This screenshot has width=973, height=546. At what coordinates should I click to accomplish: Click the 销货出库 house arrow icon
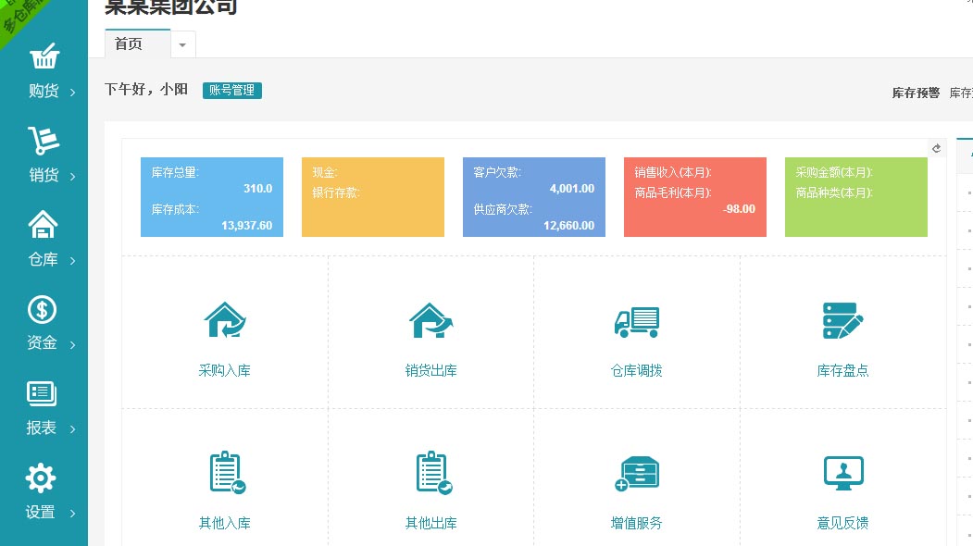(430, 320)
